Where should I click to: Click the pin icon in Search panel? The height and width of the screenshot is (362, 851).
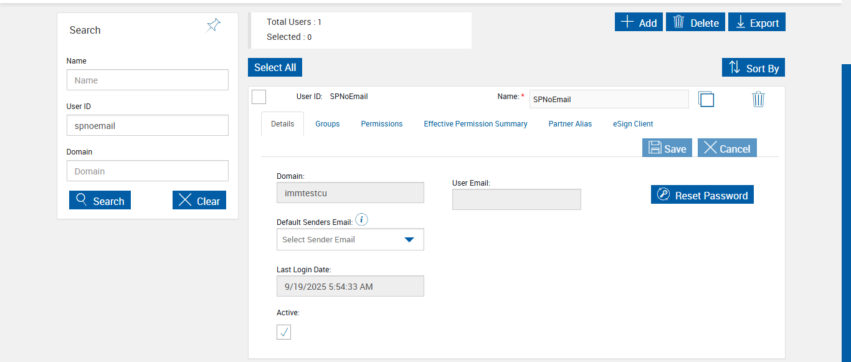pos(213,26)
